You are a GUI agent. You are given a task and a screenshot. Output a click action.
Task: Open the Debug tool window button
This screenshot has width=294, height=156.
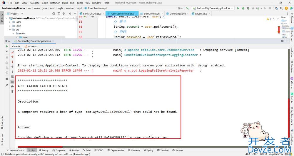44,150
